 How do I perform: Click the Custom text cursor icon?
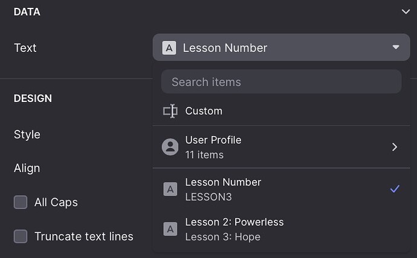click(170, 111)
